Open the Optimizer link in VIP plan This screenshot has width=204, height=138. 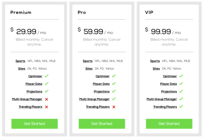pyautogui.click(x=170, y=76)
